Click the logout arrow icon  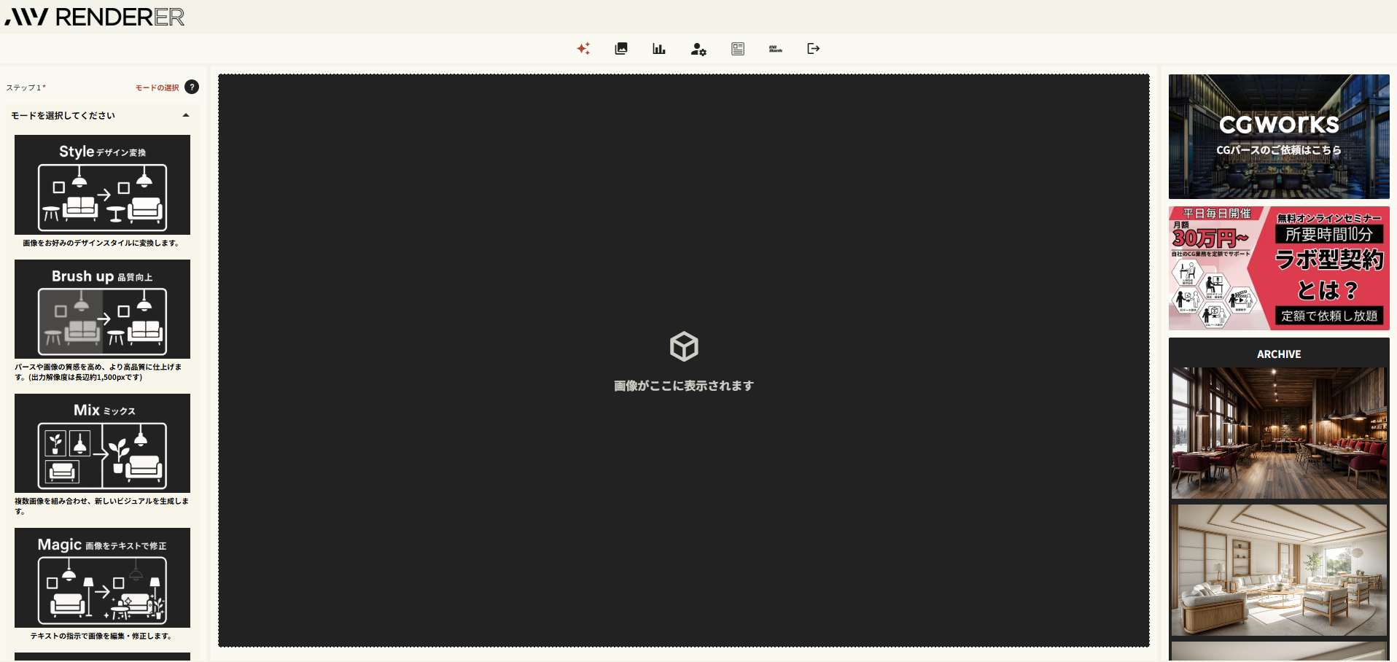click(814, 49)
